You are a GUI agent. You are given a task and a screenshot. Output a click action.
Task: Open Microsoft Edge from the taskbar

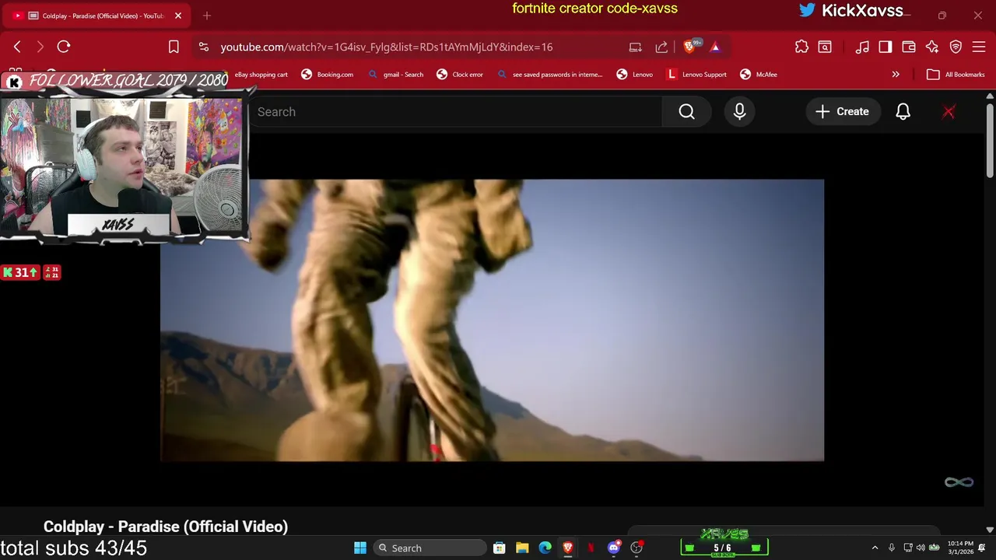coord(545,548)
